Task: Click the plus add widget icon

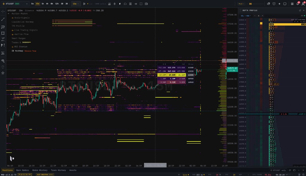Action: point(279,4)
